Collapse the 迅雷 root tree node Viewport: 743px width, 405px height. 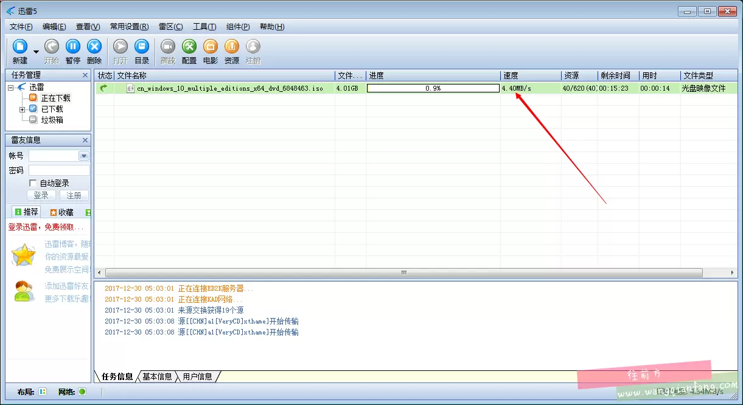[10, 88]
